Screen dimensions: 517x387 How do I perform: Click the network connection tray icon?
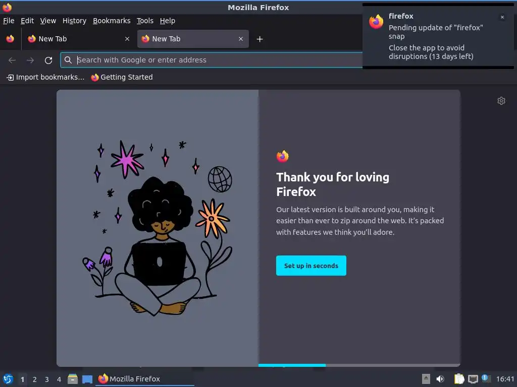pyautogui.click(x=473, y=379)
